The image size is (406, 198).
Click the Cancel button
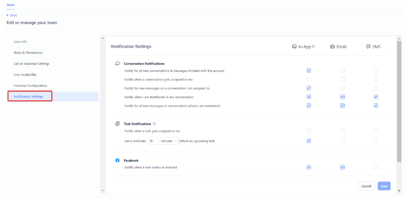click(366, 186)
